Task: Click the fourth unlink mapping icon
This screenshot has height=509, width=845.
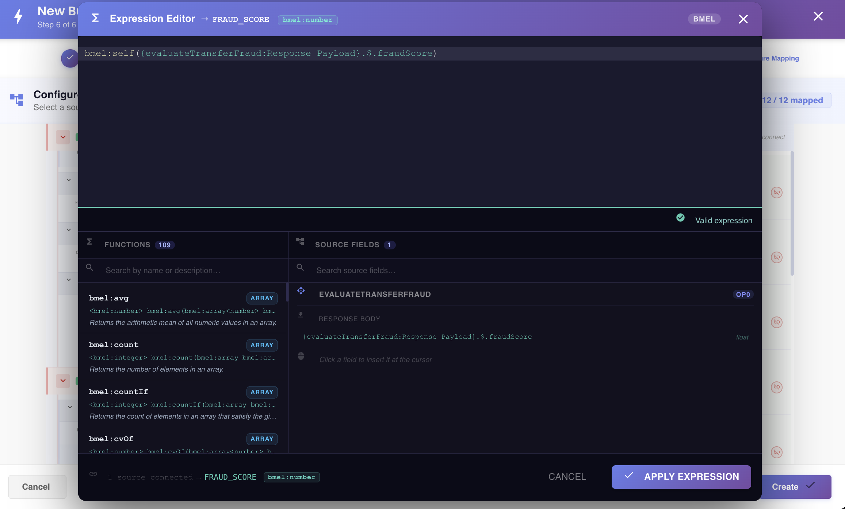Action: (776, 387)
